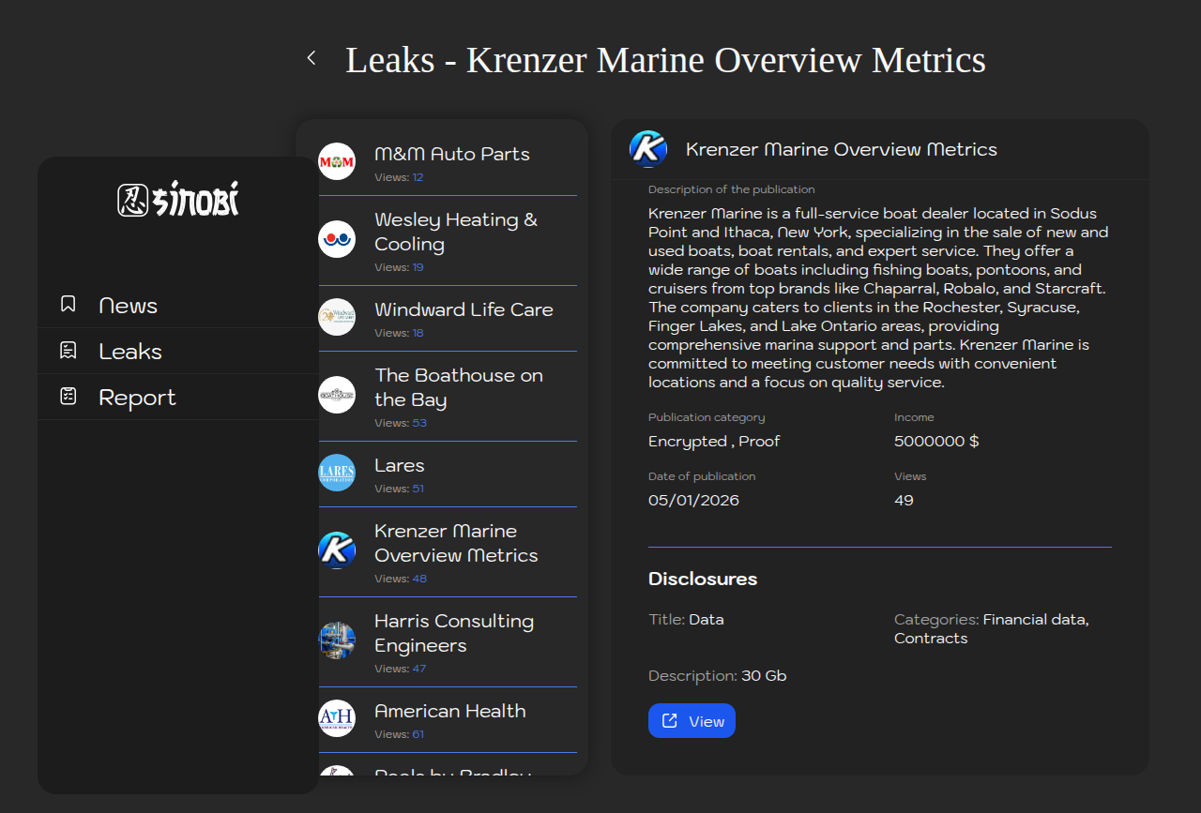Go to the Report section

(137, 398)
